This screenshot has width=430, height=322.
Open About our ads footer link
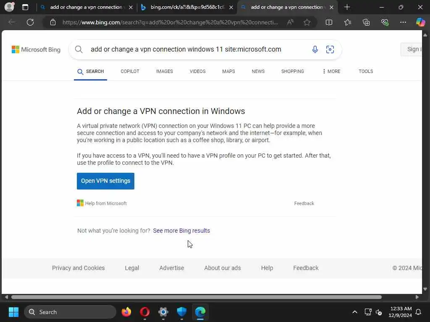pos(223,268)
